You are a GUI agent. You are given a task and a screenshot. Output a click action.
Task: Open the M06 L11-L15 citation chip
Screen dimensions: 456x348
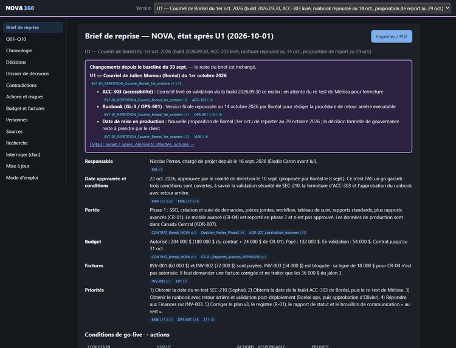click(162, 319)
